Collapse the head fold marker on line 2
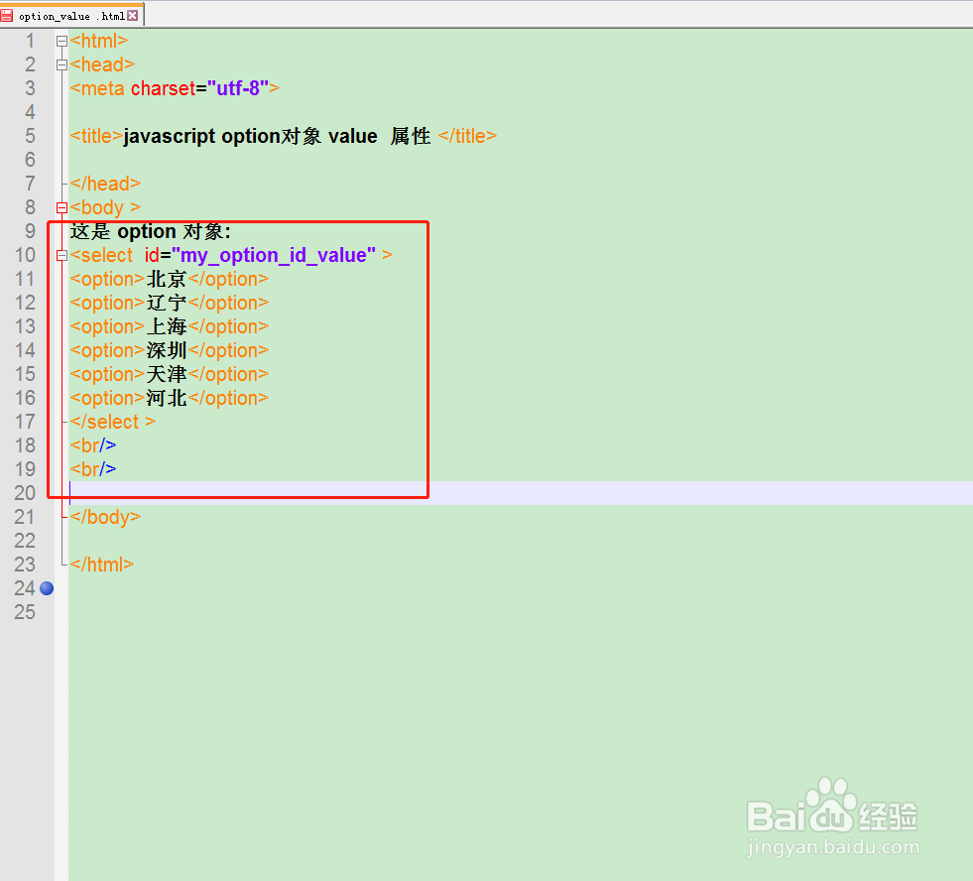This screenshot has height=881, width=973. tap(61, 64)
